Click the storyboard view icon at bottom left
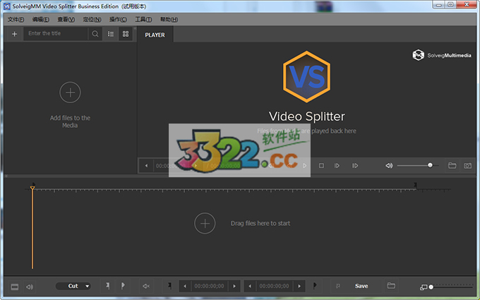Screen dimensions: 480x300 pos(14,287)
